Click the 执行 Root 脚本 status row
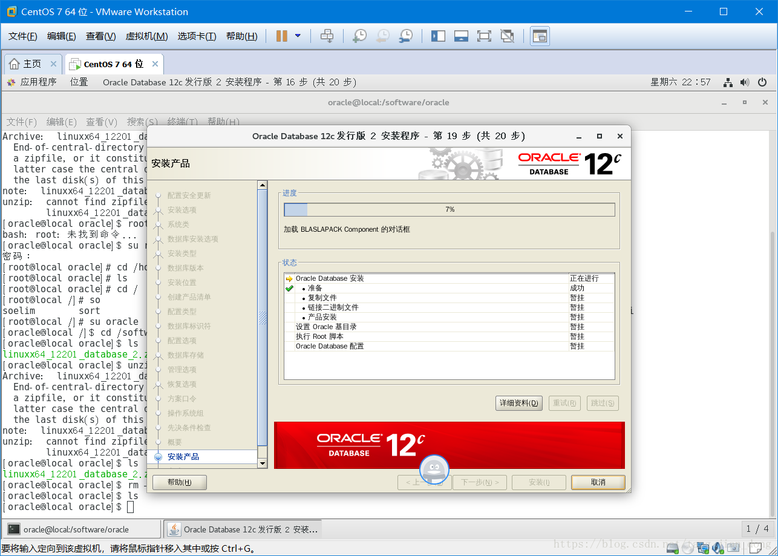 [449, 336]
